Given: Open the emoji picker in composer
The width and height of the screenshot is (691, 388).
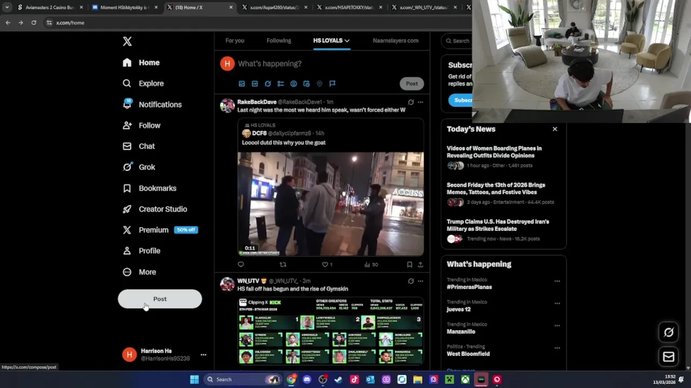Looking at the screenshot, I should (294, 84).
